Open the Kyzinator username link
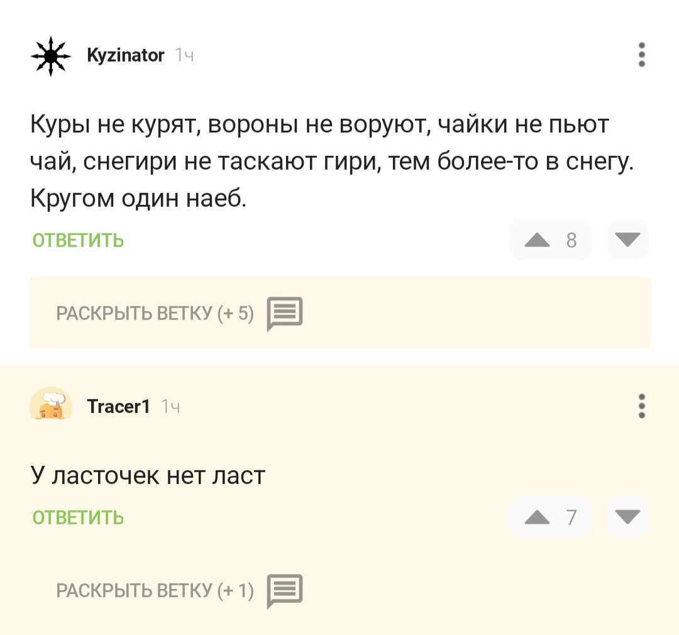Viewport: 679px width, 635px height. [125, 56]
